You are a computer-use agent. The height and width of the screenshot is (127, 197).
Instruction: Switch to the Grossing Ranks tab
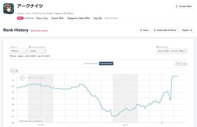(106, 63)
